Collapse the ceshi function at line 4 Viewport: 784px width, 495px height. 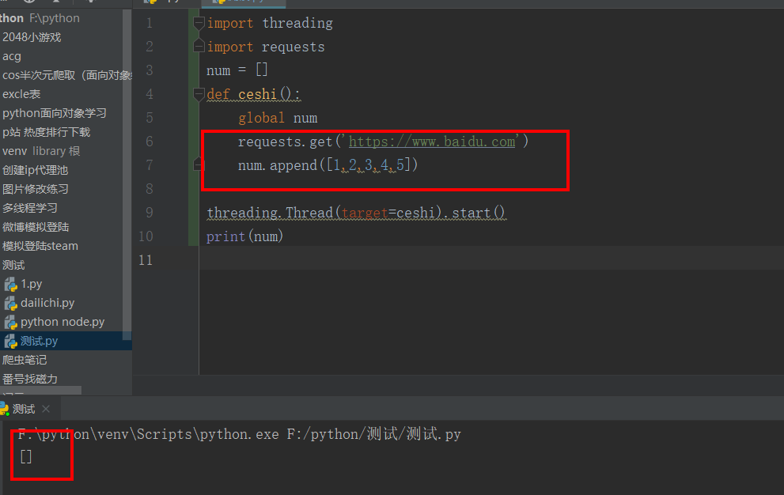199,95
